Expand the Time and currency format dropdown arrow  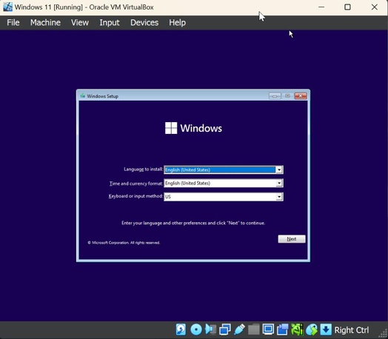279,183
